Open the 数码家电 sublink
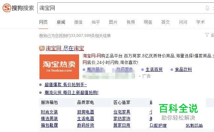The height and width of the screenshot is (132, 214). pos(124,70)
